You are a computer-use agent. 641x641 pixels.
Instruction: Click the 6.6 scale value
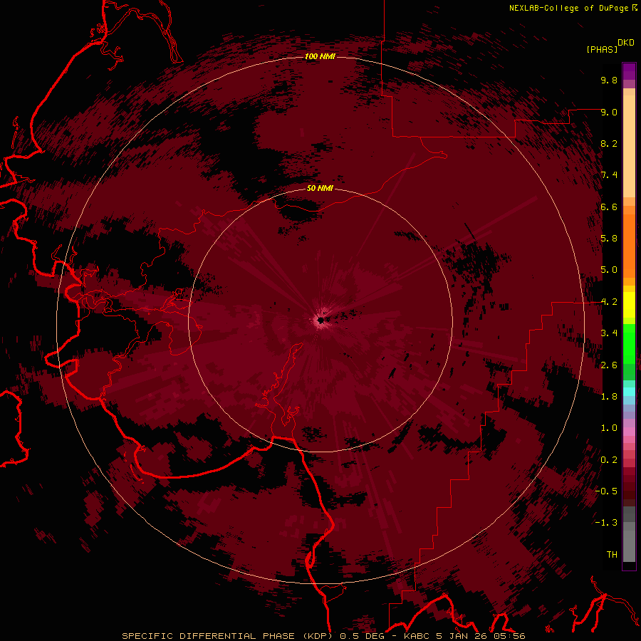(609, 207)
